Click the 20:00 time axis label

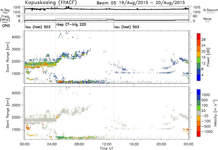(x=161, y=144)
